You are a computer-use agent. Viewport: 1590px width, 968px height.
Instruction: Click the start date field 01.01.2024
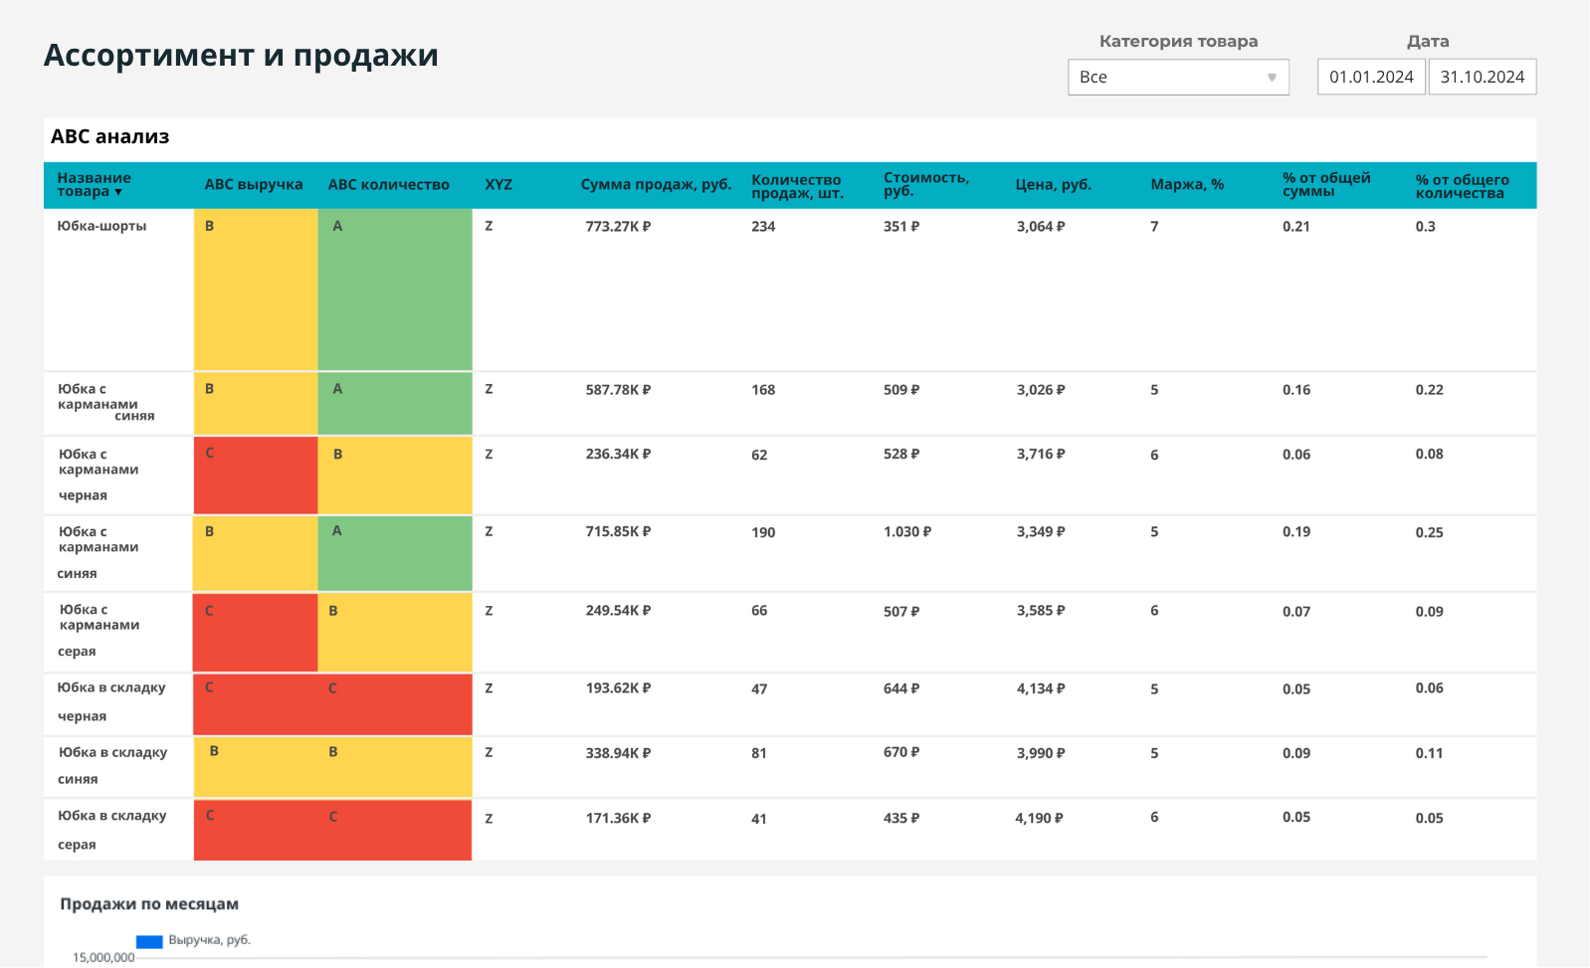(x=1371, y=78)
